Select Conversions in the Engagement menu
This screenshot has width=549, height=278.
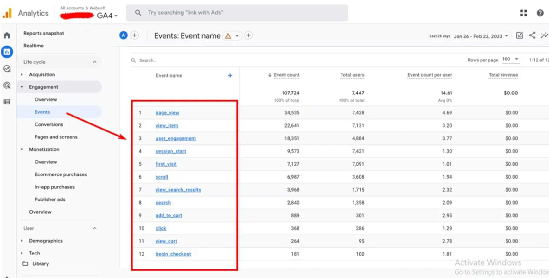pyautogui.click(x=49, y=124)
